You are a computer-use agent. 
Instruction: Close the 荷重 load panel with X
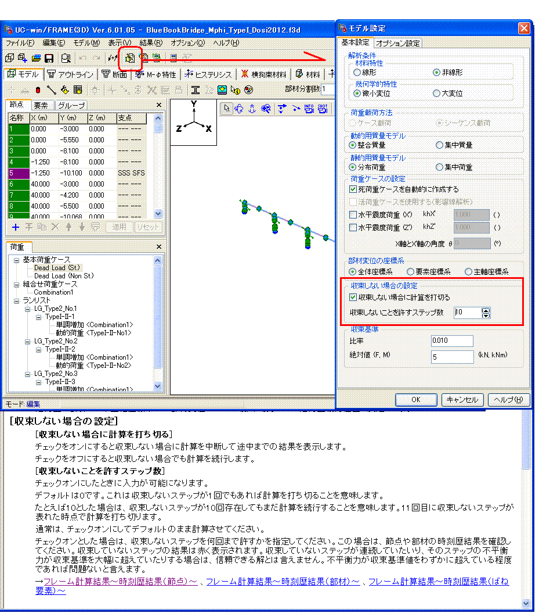click(x=159, y=247)
